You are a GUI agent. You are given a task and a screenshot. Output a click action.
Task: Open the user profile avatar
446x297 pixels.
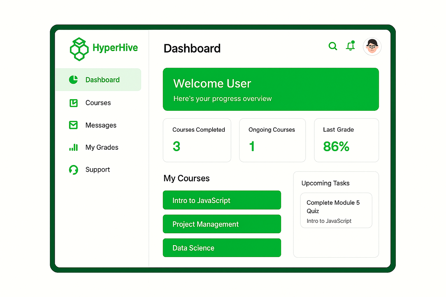[x=372, y=47]
